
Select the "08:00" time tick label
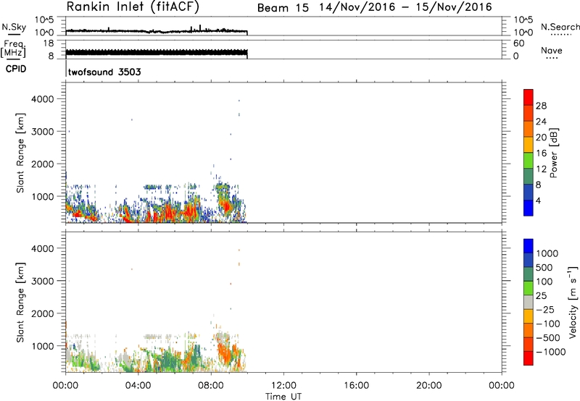point(211,386)
